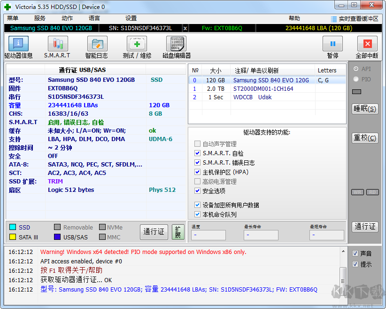Click the 重校(C) recalibrate button
386x309 pixels.
365,138
